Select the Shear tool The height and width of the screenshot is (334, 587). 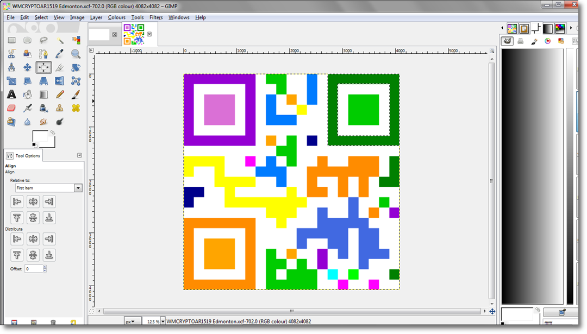pos(27,81)
